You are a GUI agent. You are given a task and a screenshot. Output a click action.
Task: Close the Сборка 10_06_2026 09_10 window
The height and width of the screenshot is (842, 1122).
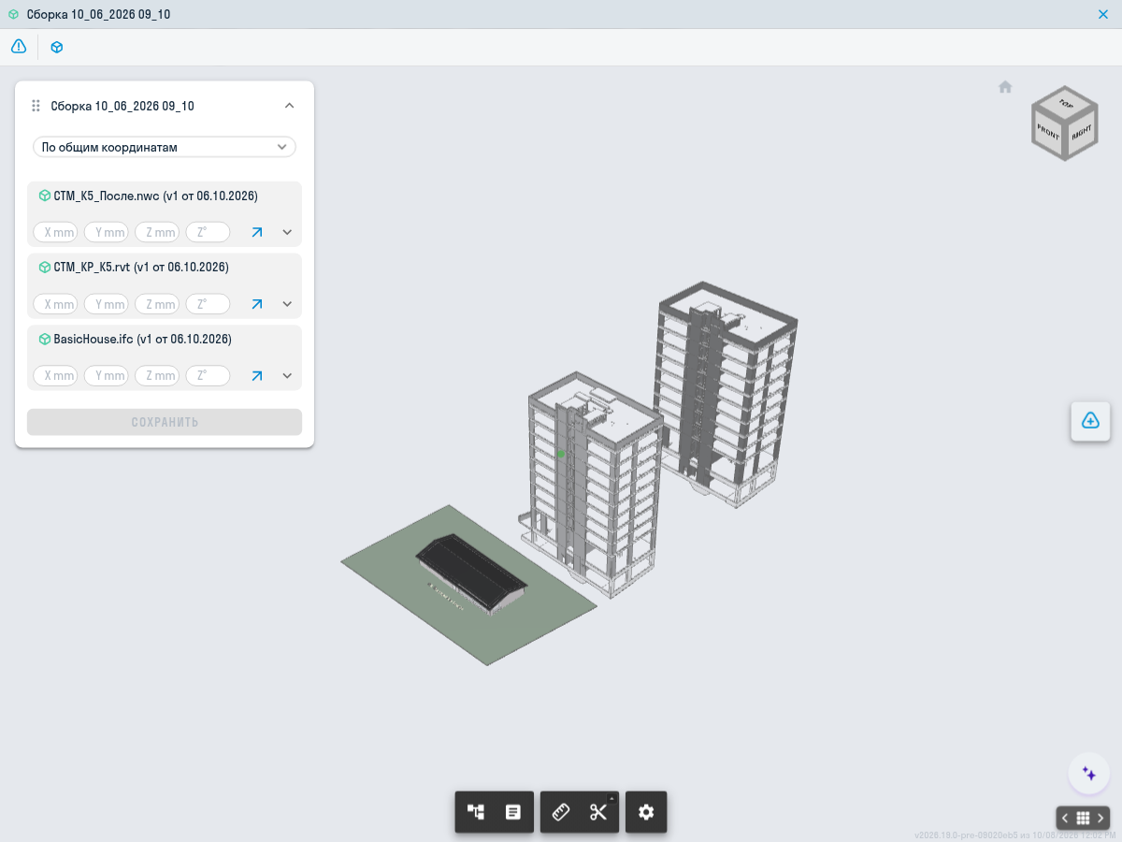1103,14
